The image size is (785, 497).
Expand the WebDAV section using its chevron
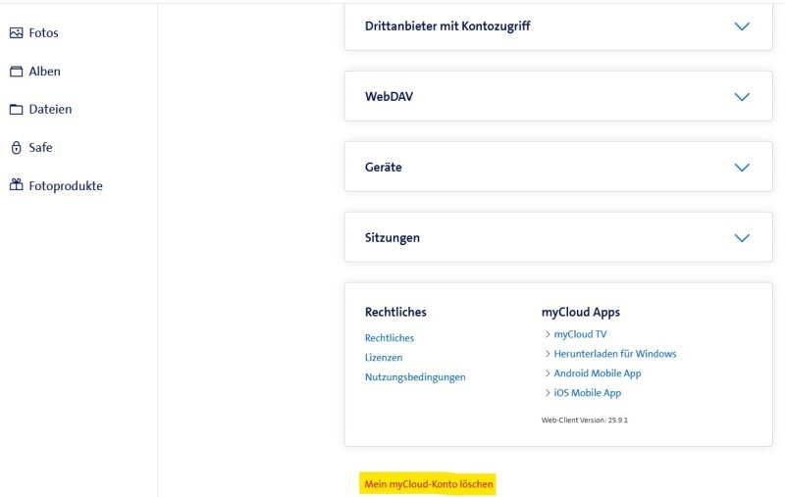(x=742, y=97)
